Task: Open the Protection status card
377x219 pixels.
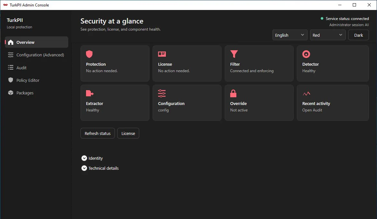Action: pos(115,63)
